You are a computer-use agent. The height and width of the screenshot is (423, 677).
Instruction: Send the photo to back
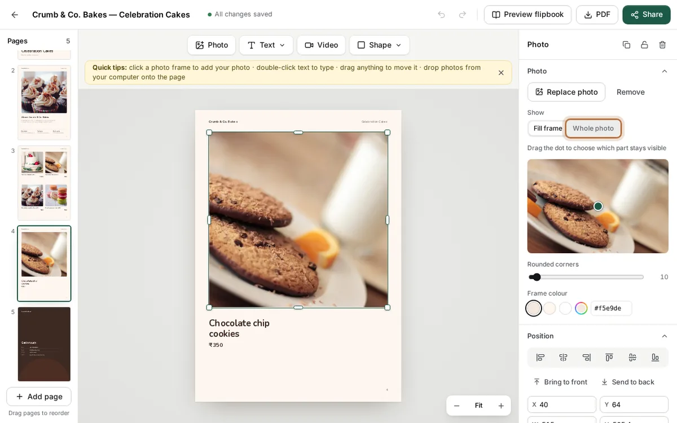click(x=627, y=382)
